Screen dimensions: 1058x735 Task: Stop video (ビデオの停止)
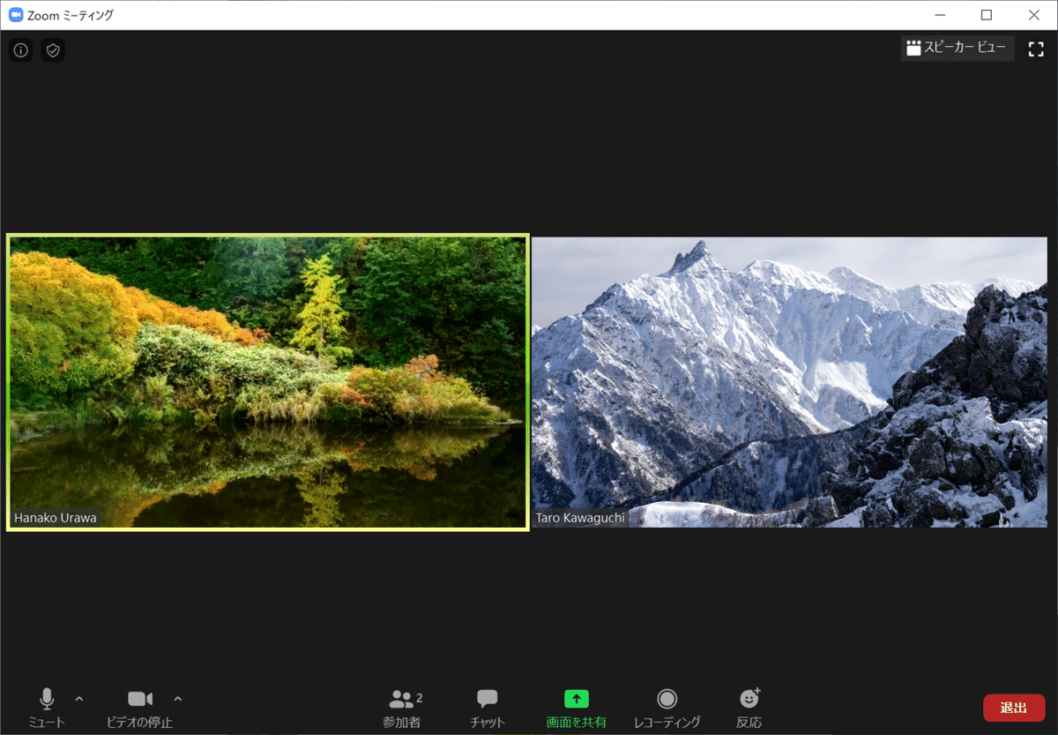139,709
